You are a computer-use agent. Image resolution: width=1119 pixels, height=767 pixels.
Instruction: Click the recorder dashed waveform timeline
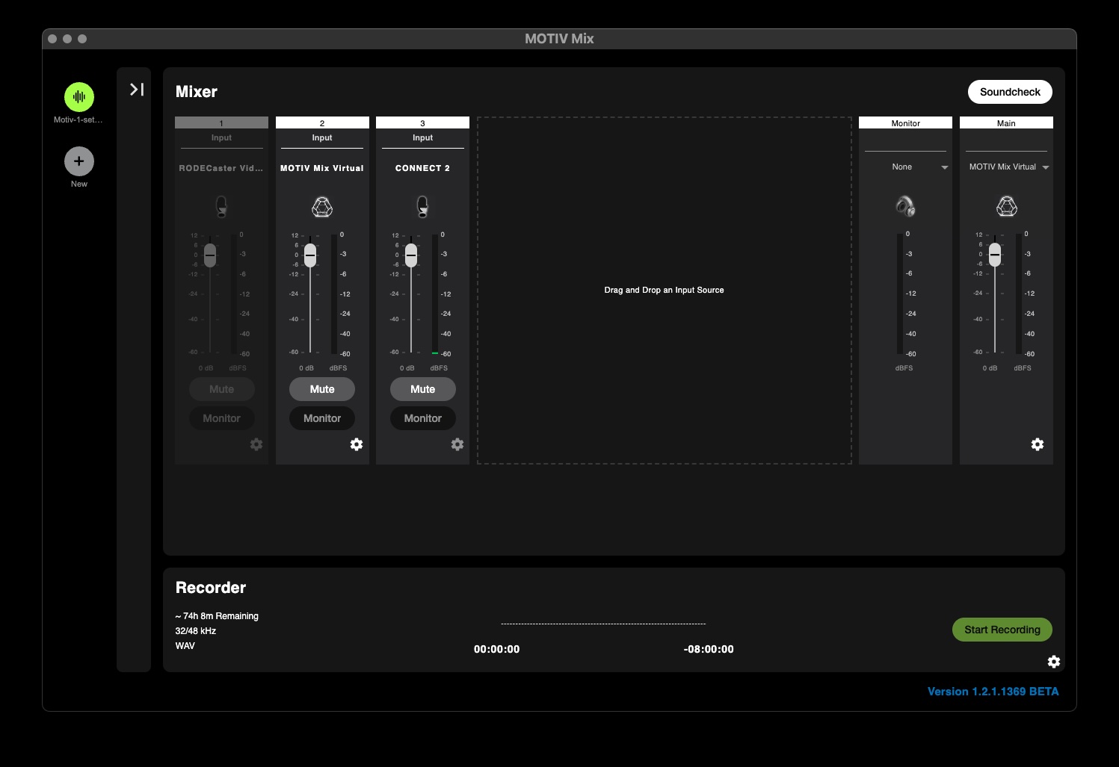603,624
